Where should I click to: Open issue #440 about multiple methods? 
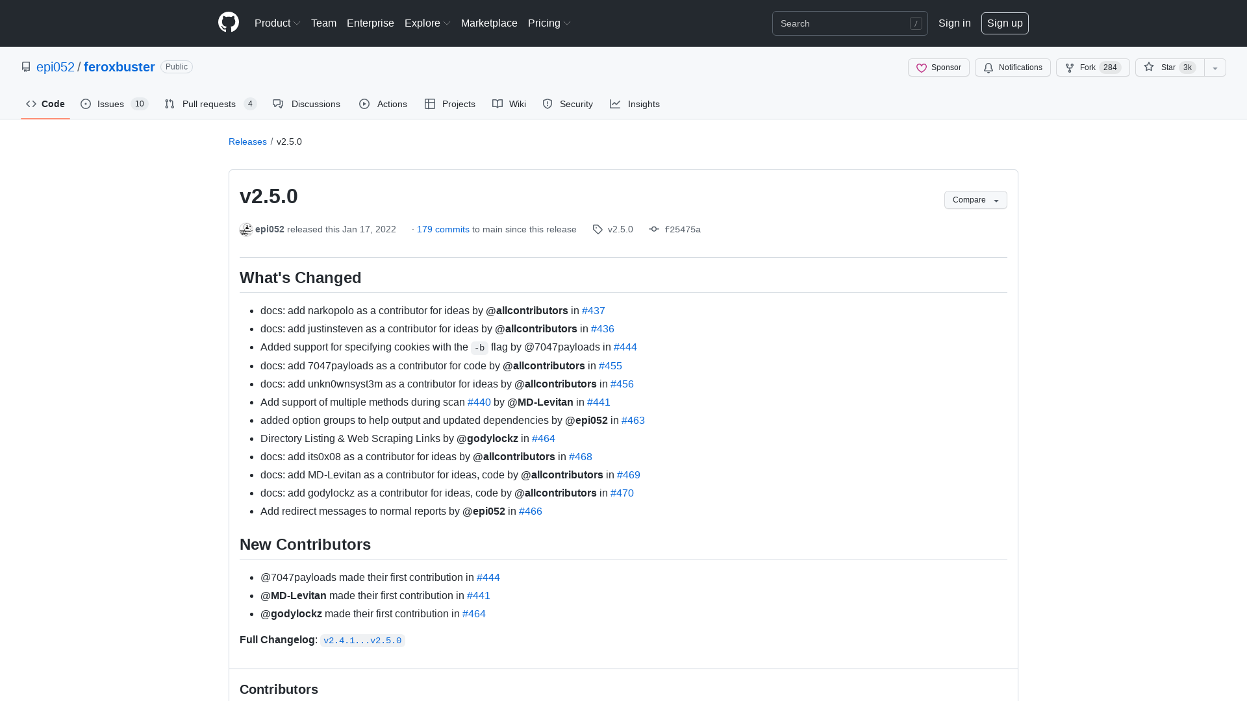coord(479,402)
